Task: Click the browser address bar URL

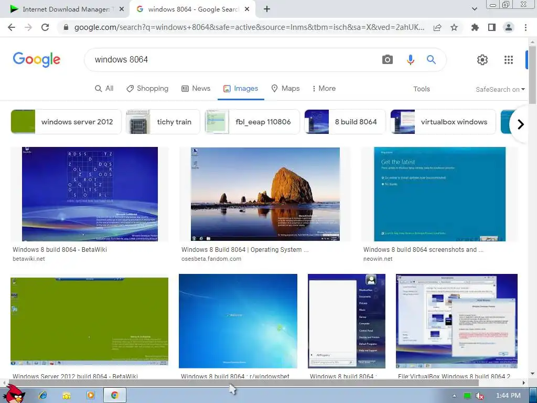Action: [x=249, y=27]
